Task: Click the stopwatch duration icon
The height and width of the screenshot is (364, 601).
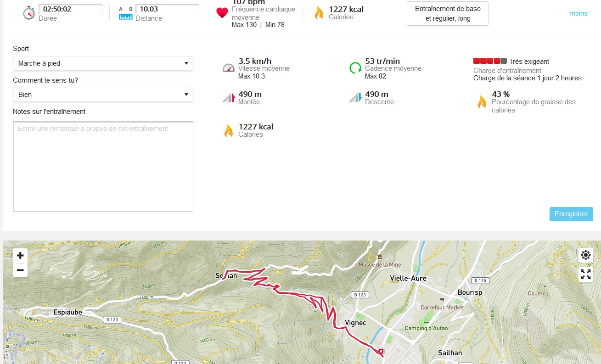Action: coord(29,13)
